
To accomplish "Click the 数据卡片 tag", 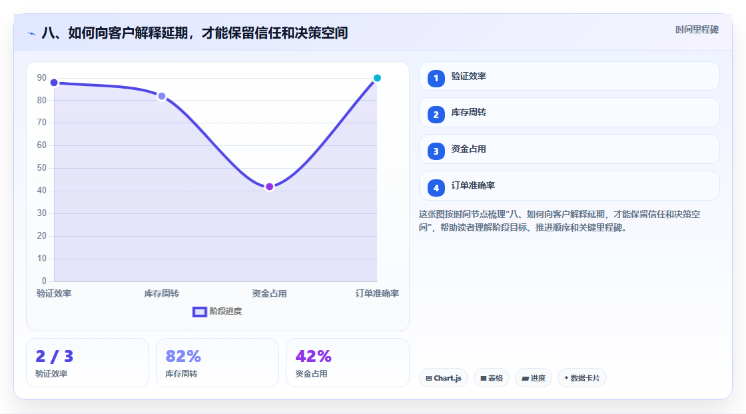I will pyautogui.click(x=582, y=378).
